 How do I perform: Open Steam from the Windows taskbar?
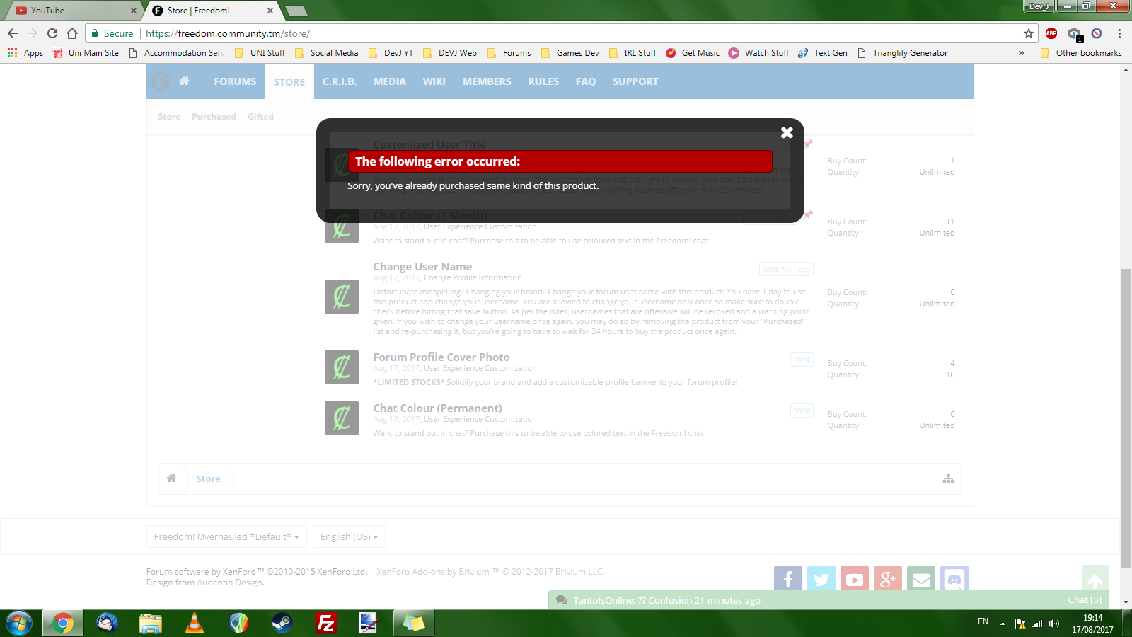pyautogui.click(x=282, y=624)
